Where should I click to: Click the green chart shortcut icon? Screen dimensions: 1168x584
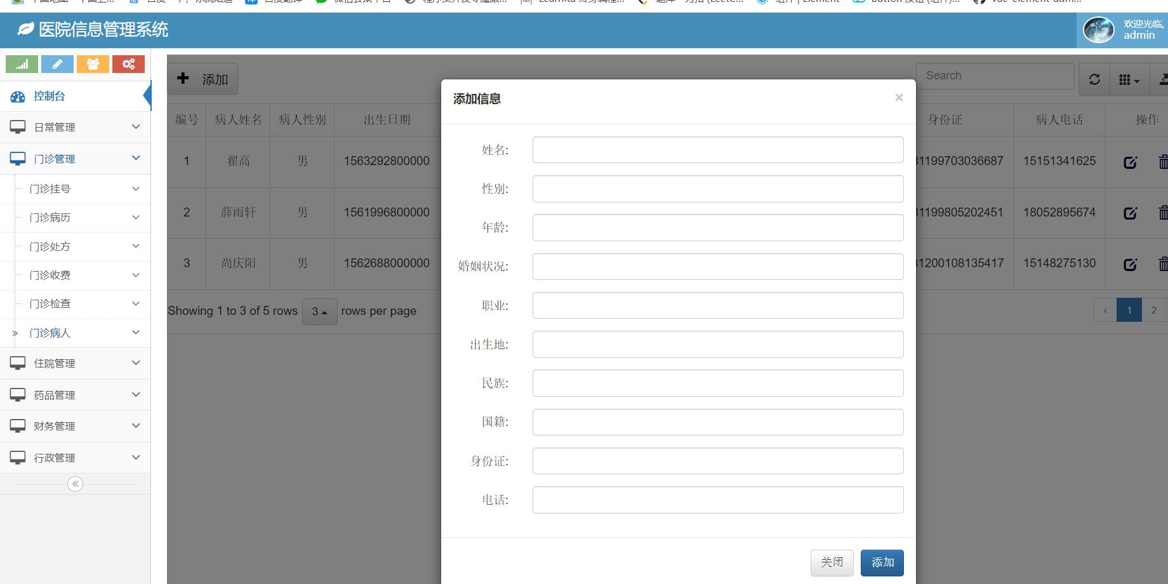pos(22,64)
